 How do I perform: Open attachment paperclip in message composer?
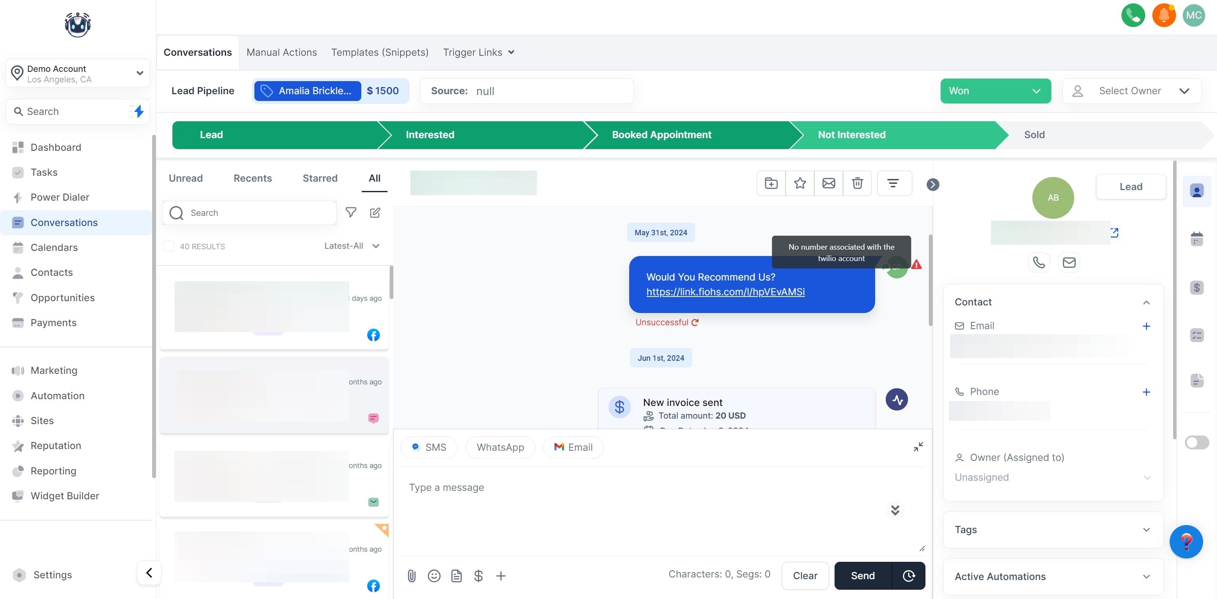coord(411,575)
